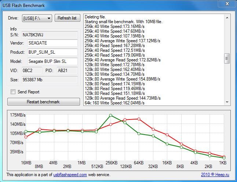Screen dimensions: 237x182
Task: Click the 256KB axis label
Action: [112, 163]
